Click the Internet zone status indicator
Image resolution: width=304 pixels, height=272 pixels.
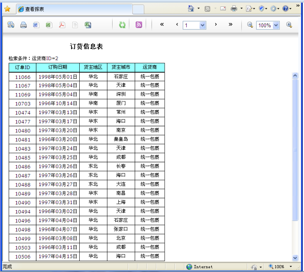click(199, 267)
